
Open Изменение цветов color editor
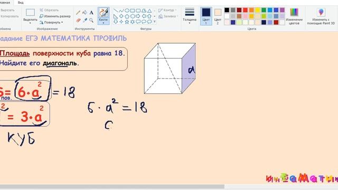pos(294,16)
